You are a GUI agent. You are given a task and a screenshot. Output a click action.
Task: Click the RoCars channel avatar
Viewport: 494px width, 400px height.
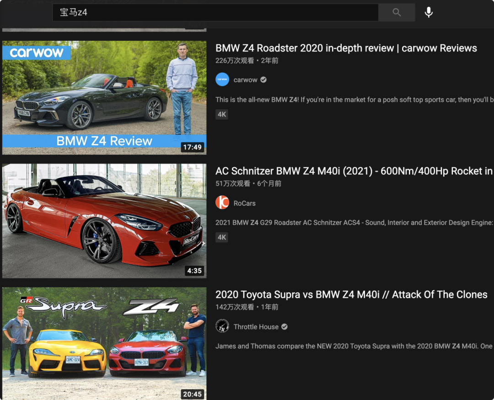[222, 203]
